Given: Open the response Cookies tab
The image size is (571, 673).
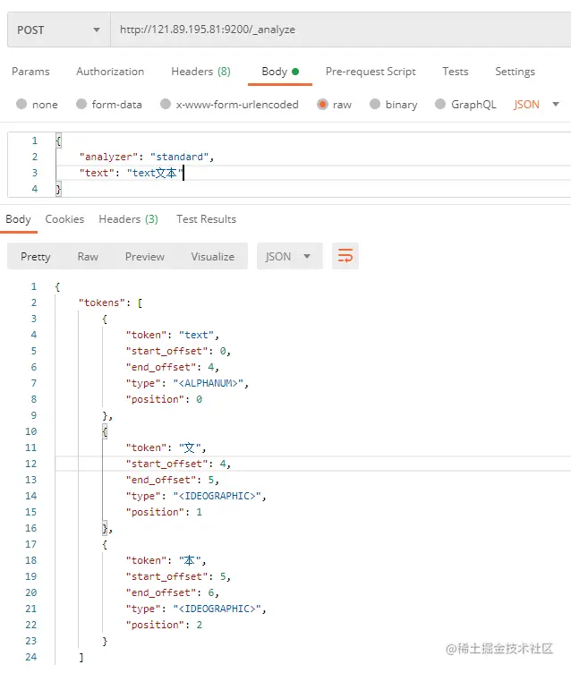Looking at the screenshot, I should point(64,219).
